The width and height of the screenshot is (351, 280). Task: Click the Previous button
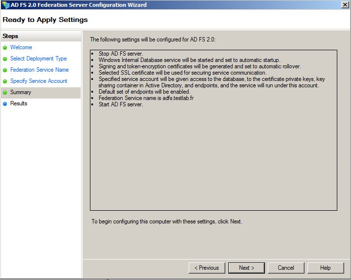[207, 268]
